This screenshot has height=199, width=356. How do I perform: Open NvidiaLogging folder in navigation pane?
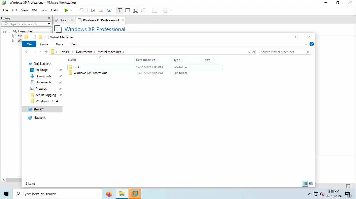pos(46,95)
